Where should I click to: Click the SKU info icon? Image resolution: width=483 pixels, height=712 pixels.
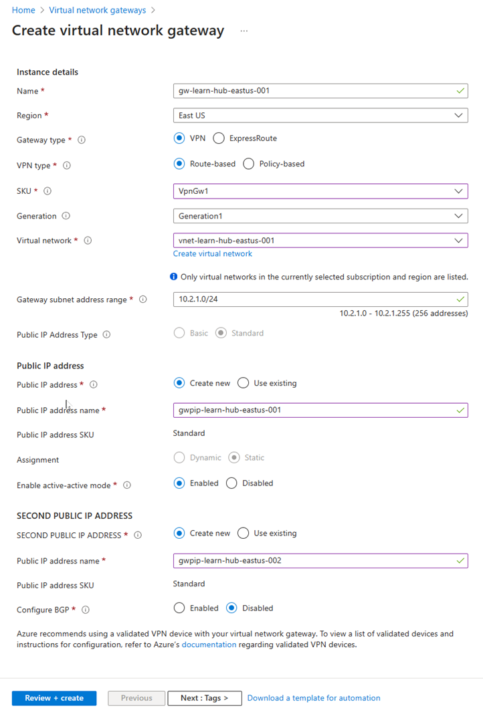[47, 191]
